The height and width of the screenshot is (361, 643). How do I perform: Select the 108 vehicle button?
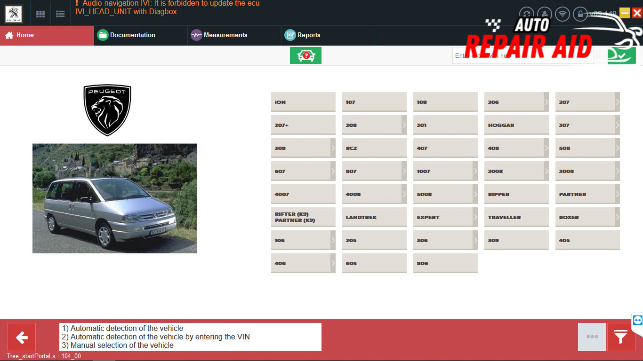click(x=445, y=102)
